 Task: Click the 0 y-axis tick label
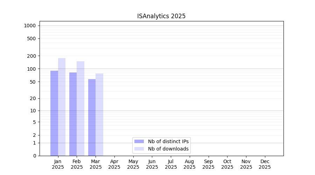(x=34, y=156)
